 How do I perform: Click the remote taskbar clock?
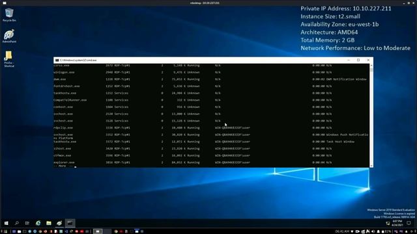coord(397,223)
